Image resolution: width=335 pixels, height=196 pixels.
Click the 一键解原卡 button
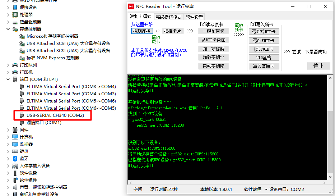coord(213,31)
